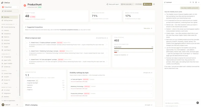Click the theme toggle beside Henry M
The width and height of the screenshot is (201, 107).
[x=17, y=105]
